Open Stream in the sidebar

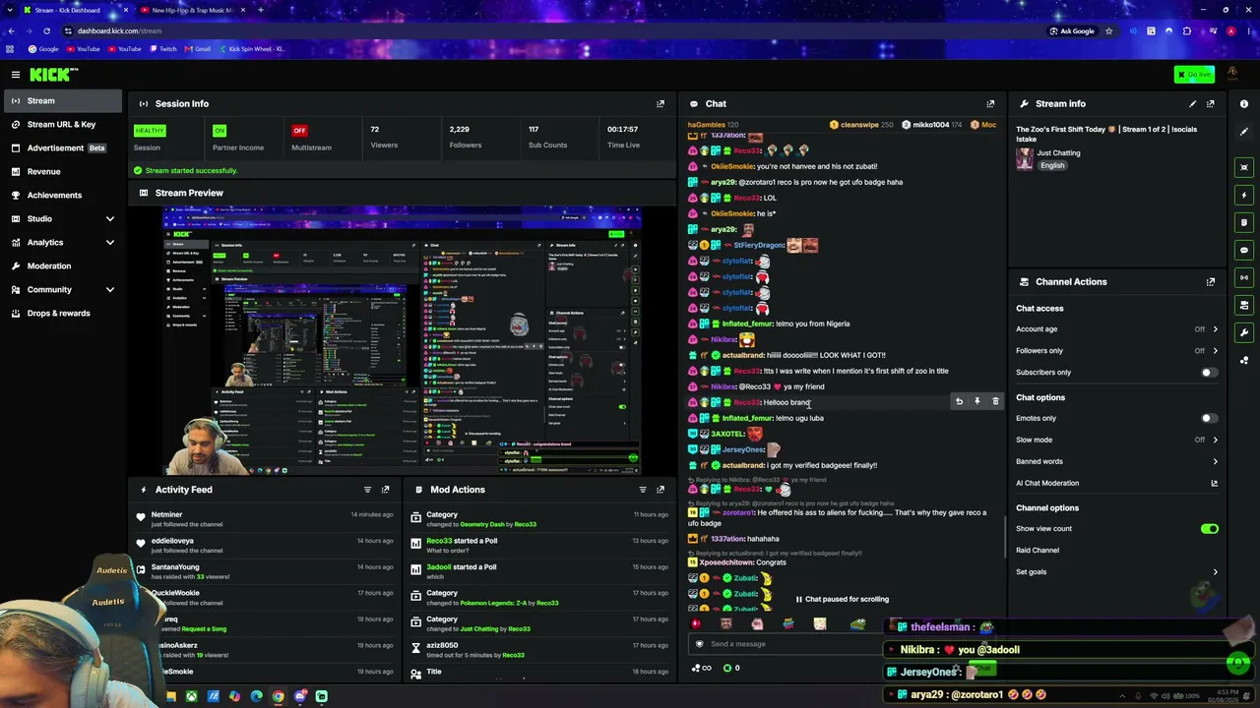(63, 100)
